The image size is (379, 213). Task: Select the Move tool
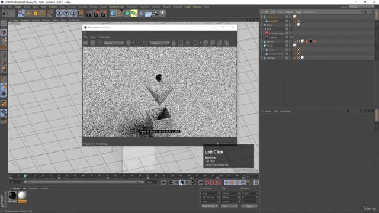28,13
